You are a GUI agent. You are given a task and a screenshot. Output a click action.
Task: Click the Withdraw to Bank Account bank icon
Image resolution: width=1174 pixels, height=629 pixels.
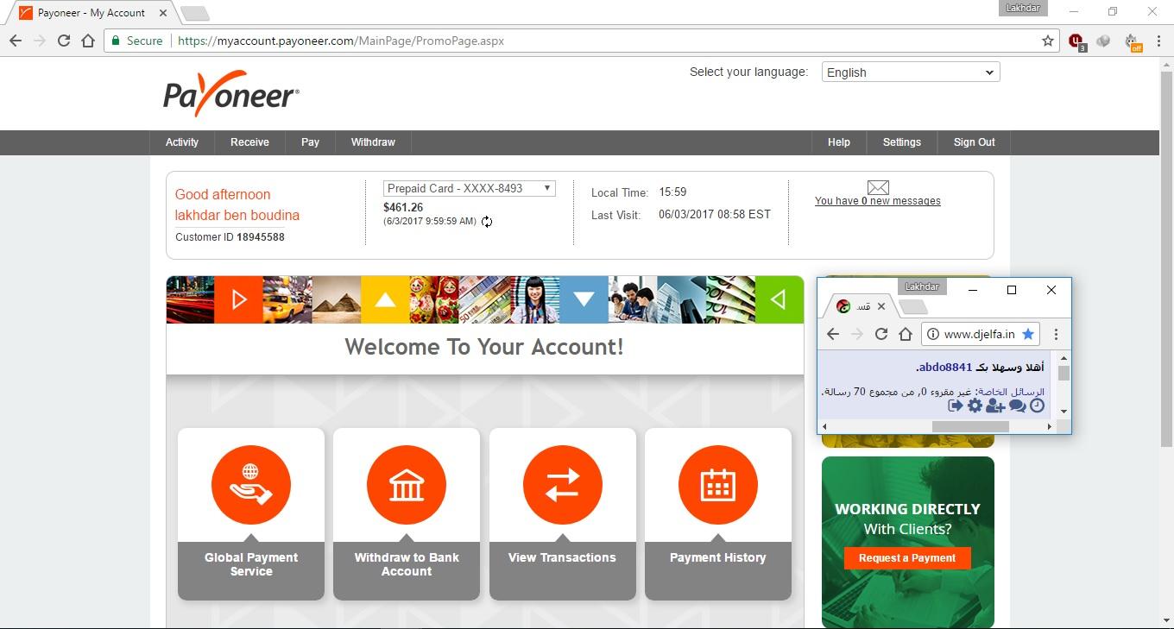[407, 485]
